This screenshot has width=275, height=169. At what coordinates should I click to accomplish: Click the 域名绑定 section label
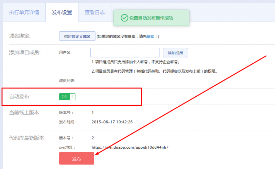pos(20,36)
